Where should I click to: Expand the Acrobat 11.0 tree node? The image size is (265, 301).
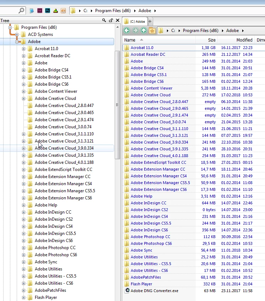(x=23, y=49)
